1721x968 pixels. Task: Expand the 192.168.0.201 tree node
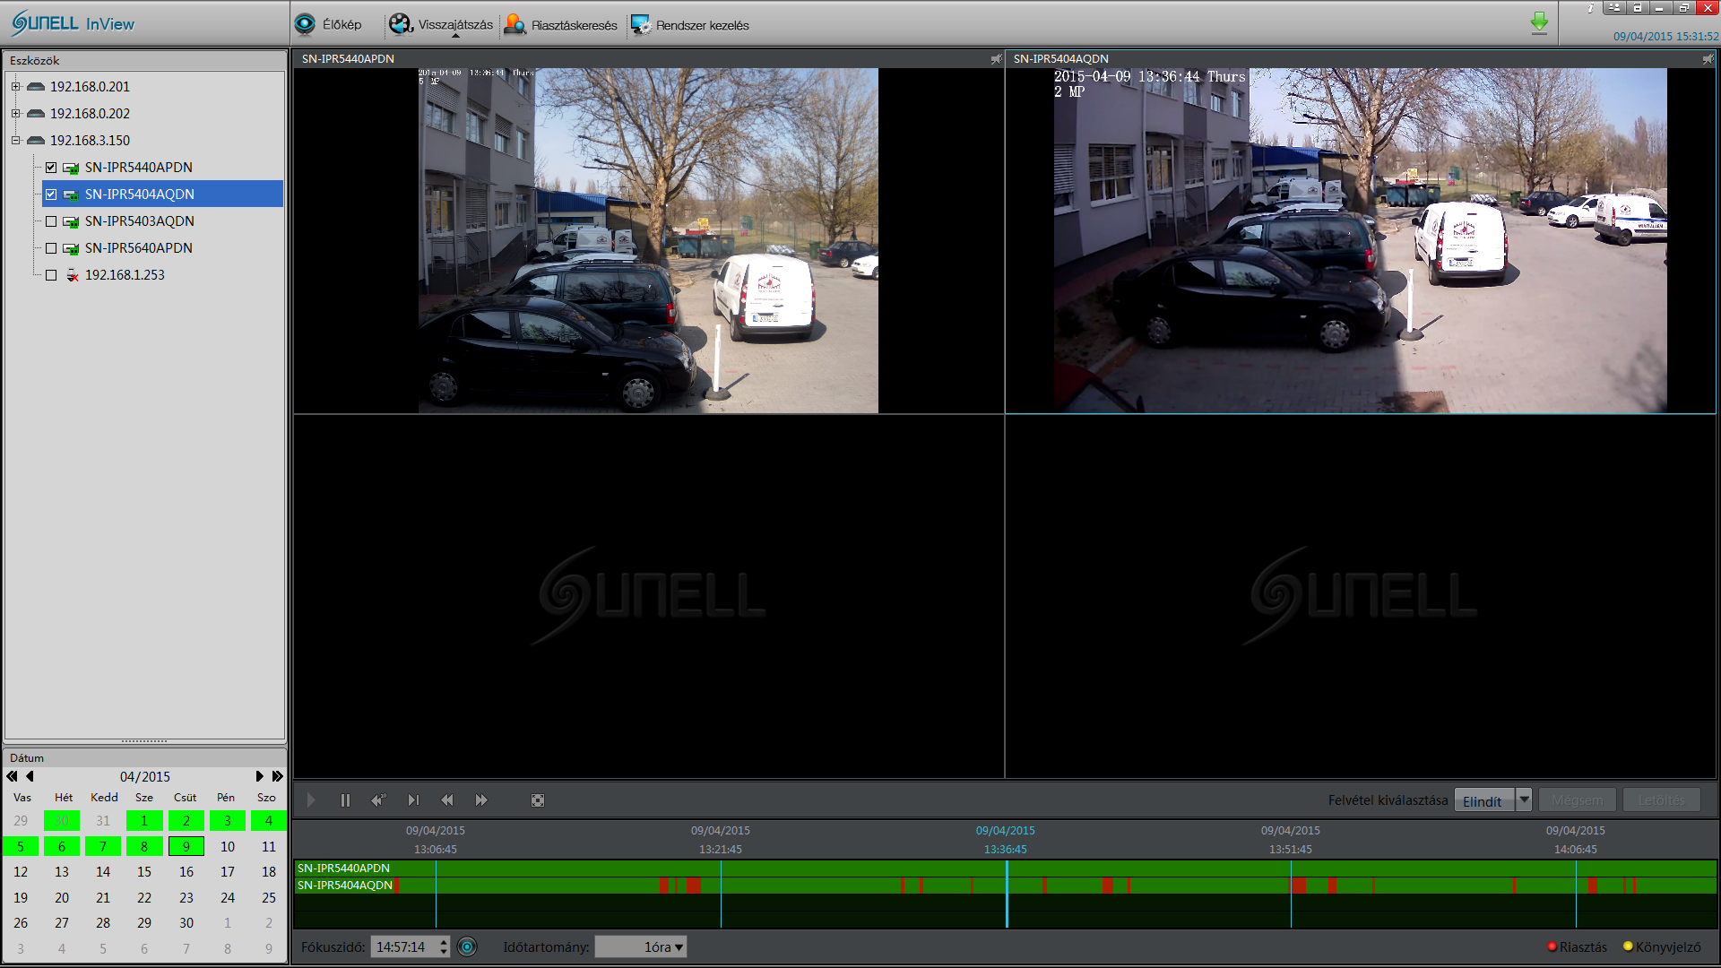click(x=15, y=87)
